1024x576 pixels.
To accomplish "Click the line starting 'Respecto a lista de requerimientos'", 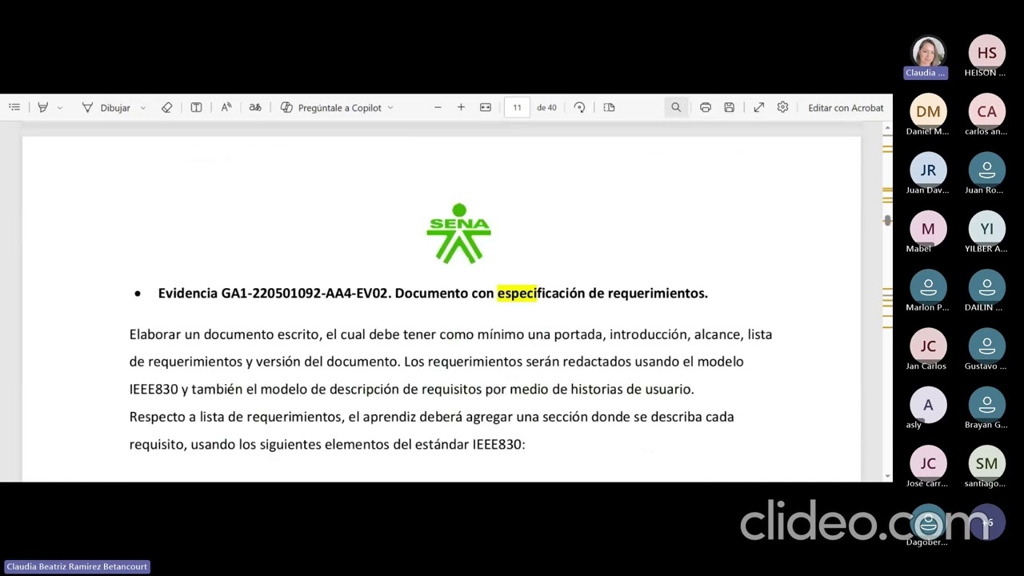I will [x=431, y=417].
